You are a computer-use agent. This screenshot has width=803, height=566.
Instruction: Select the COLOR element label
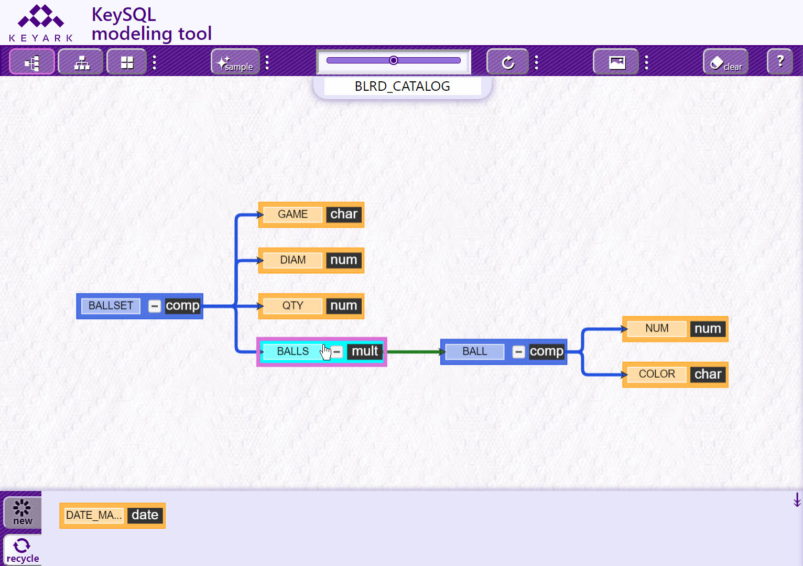click(x=657, y=374)
